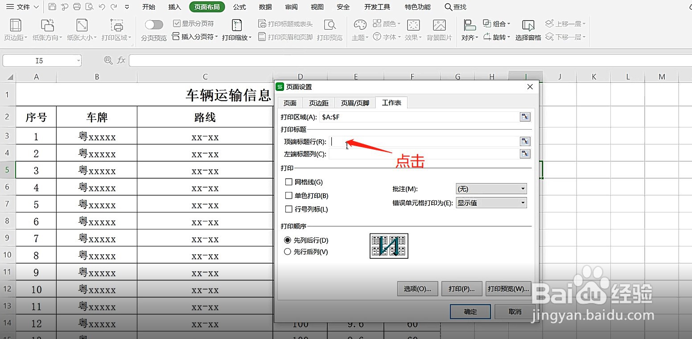692x339 pixels.
Task: Click the 左端标题列(C) input field
Action: click(424, 154)
